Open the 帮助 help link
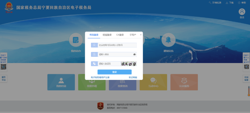Image resolution: width=250 pixels, height=113 pixels. tap(242, 3)
